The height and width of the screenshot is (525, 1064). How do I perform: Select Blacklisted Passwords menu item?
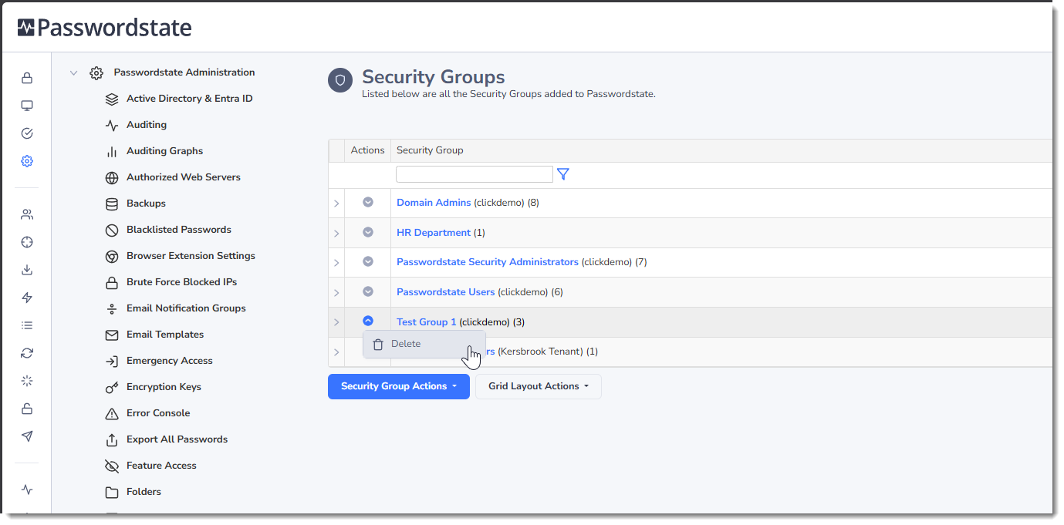(179, 230)
